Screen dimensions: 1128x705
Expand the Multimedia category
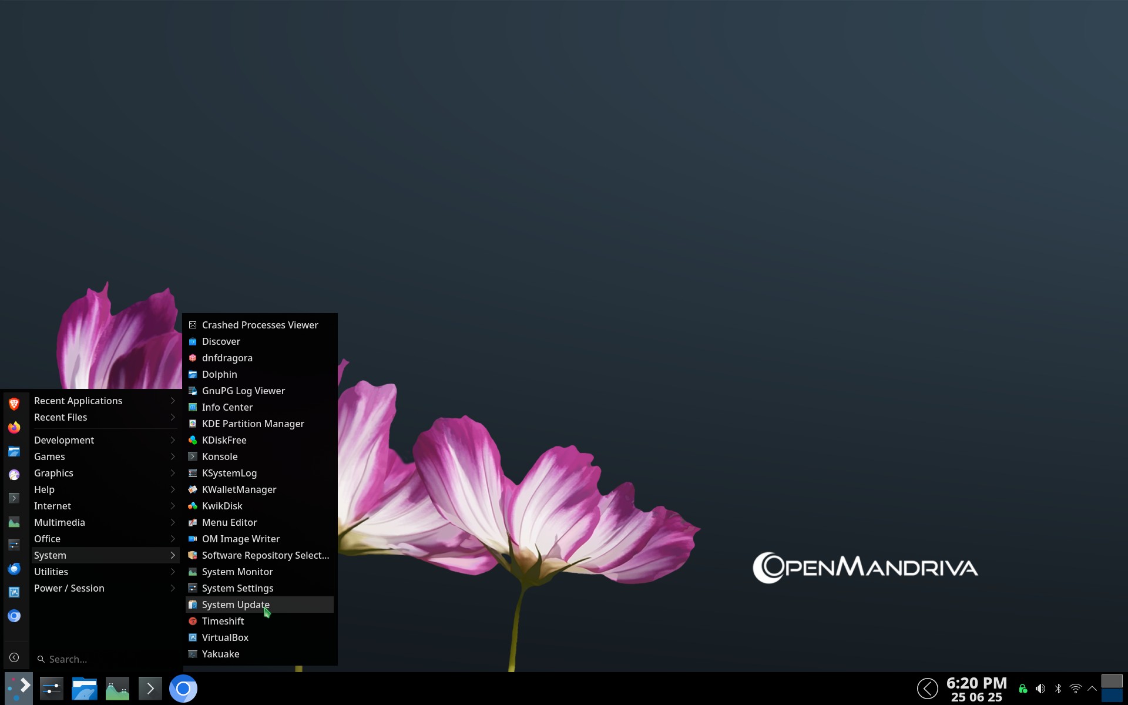106,522
